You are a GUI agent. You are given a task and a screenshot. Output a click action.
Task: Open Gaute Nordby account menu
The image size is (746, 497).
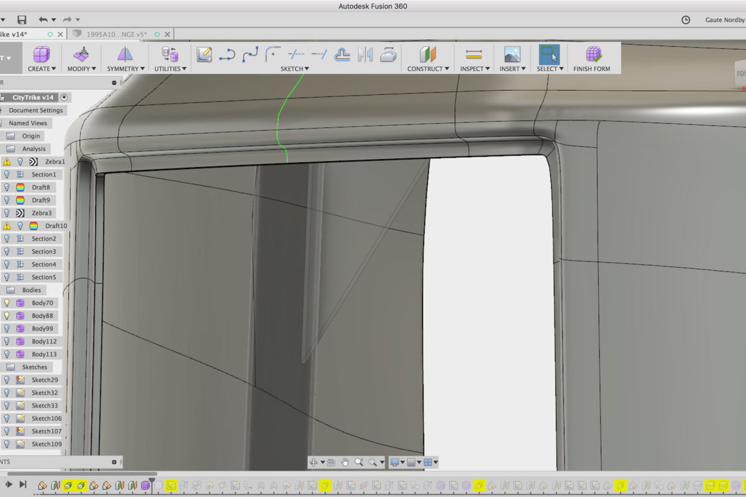click(x=725, y=20)
